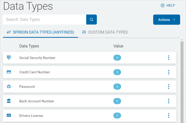Click the Search: Data Types input field
The width and height of the screenshot is (186, 123).
pyautogui.click(x=45, y=20)
